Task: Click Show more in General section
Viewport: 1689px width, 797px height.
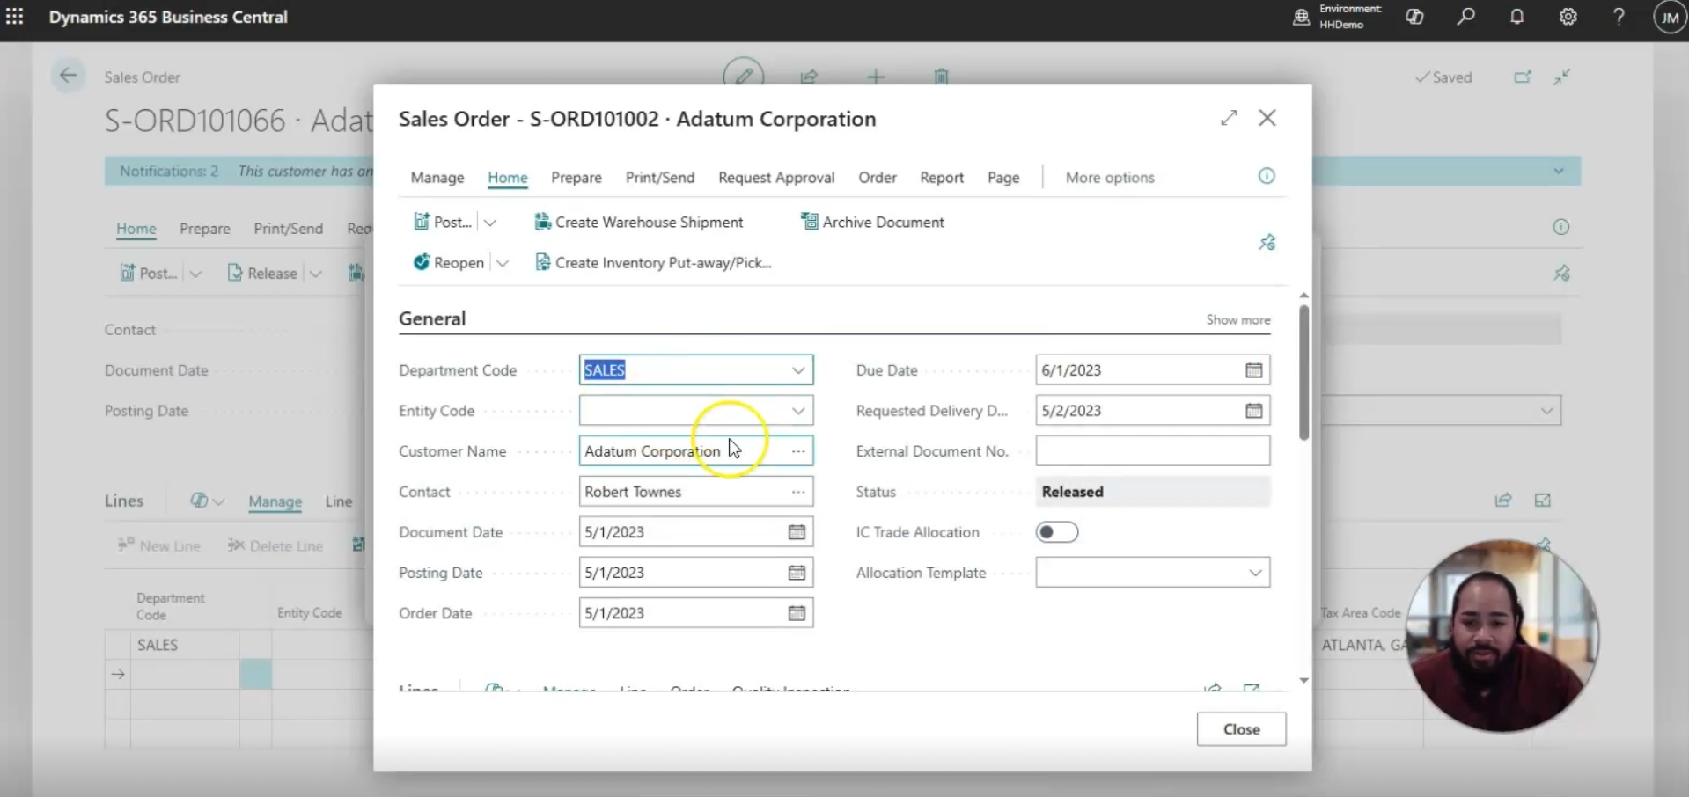Action: point(1237,320)
